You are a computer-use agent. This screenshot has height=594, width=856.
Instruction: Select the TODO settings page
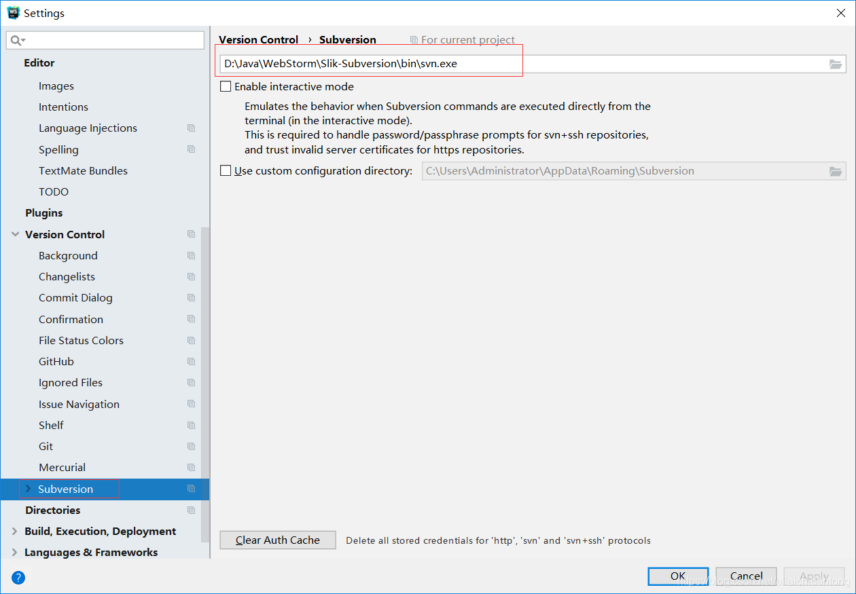pos(54,192)
